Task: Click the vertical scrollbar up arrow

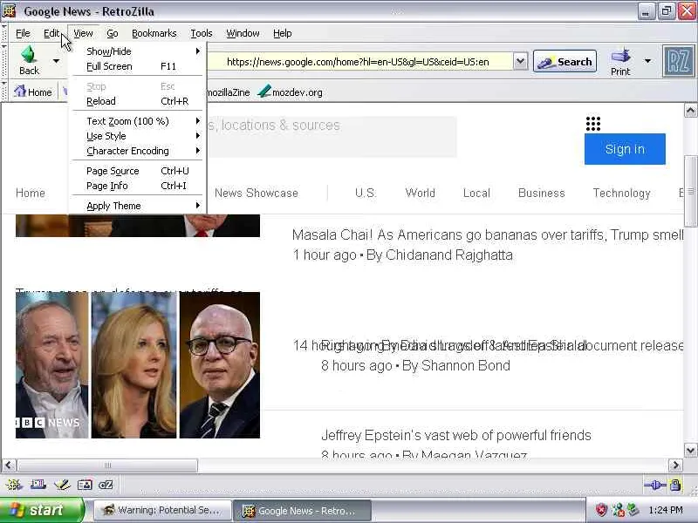Action: (690, 110)
